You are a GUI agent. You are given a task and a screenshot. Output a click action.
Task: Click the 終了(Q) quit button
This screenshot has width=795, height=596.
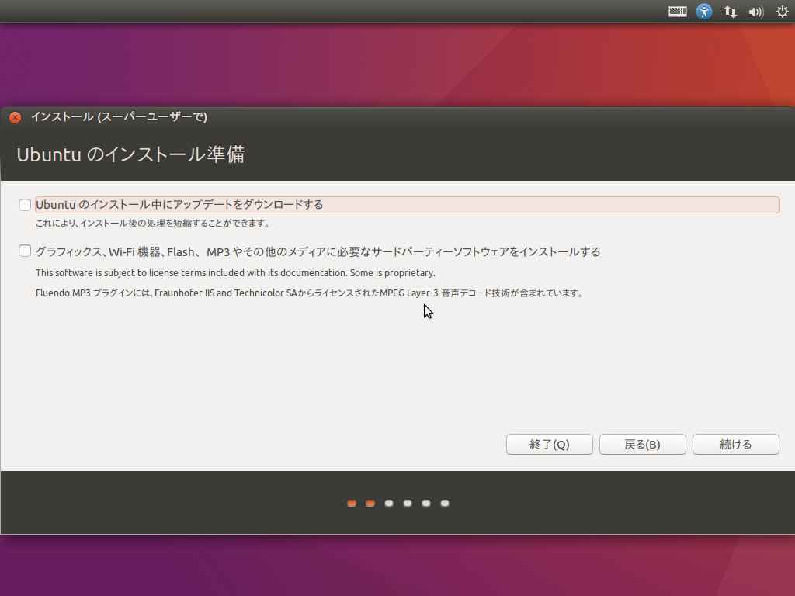(549, 445)
